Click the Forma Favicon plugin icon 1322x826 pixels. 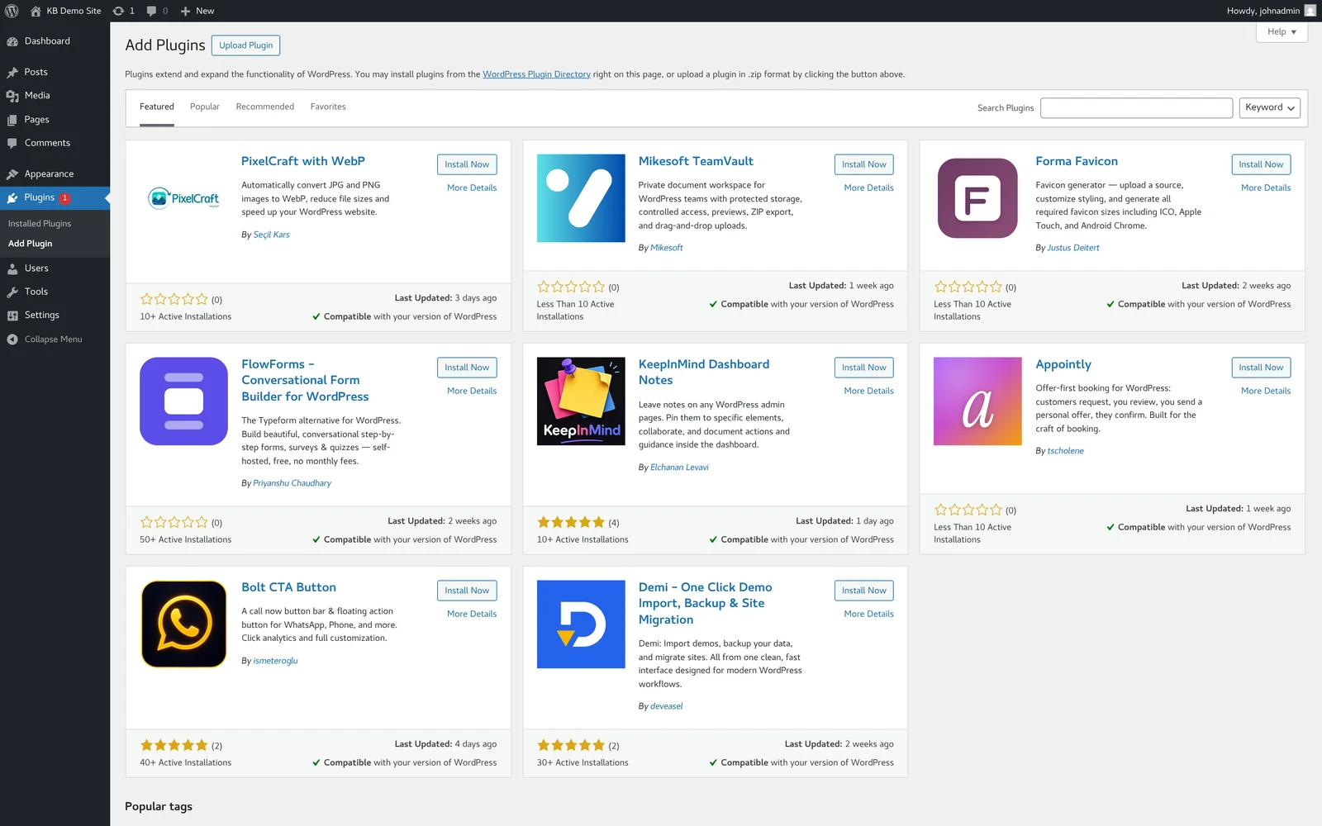pyautogui.click(x=977, y=198)
